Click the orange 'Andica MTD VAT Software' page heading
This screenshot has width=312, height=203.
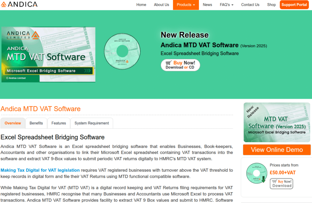click(x=41, y=109)
